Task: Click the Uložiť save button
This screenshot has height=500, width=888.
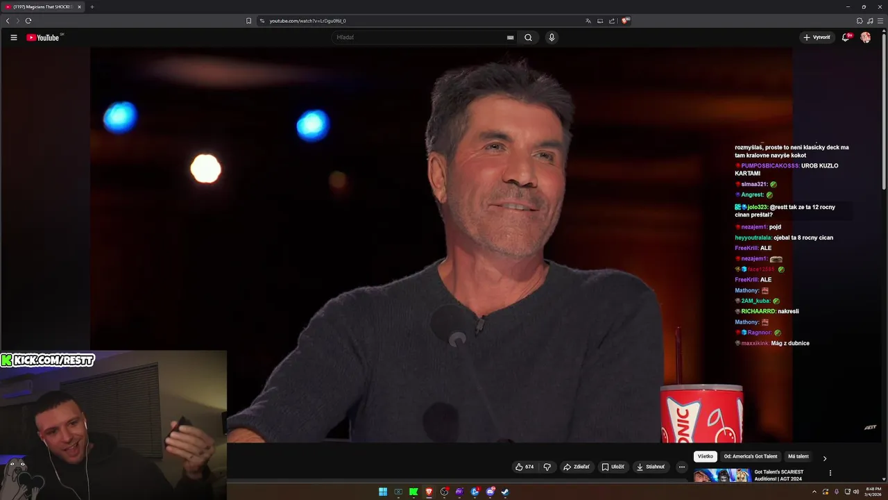Action: pos(613,467)
